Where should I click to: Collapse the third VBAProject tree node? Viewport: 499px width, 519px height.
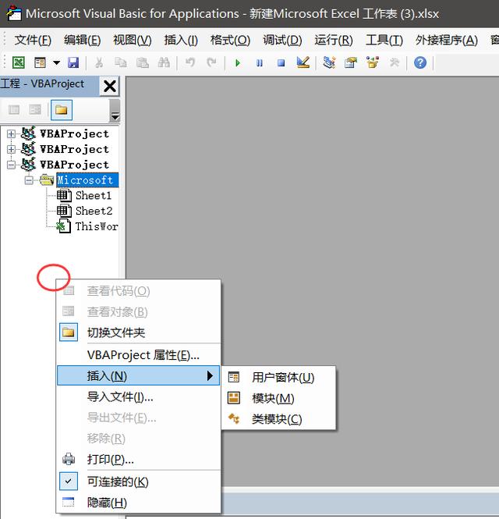tap(11, 165)
